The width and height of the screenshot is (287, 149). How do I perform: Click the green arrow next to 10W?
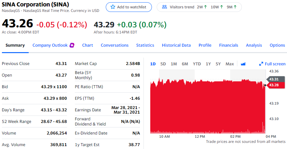[x=222, y=7]
